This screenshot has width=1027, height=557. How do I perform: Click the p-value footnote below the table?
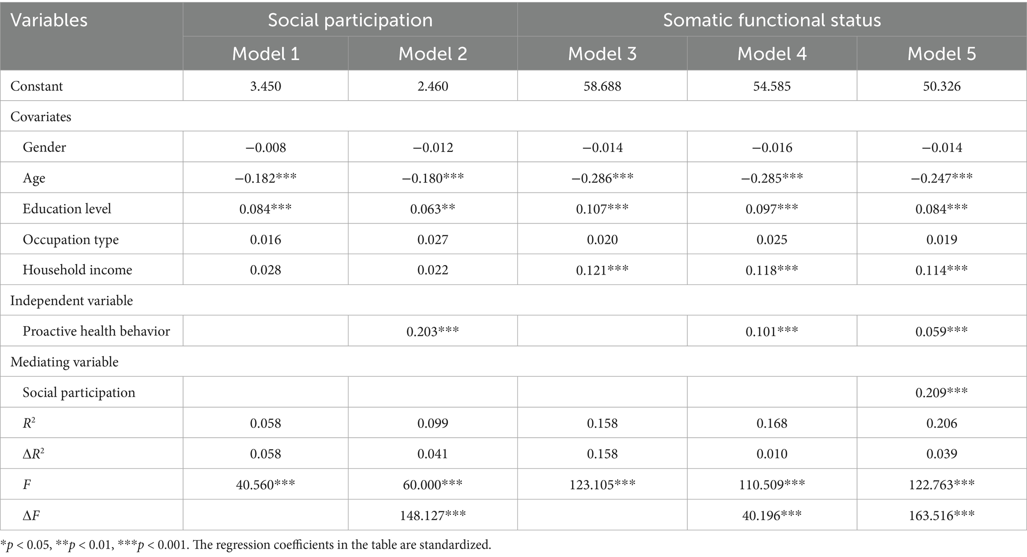pyautogui.click(x=246, y=545)
